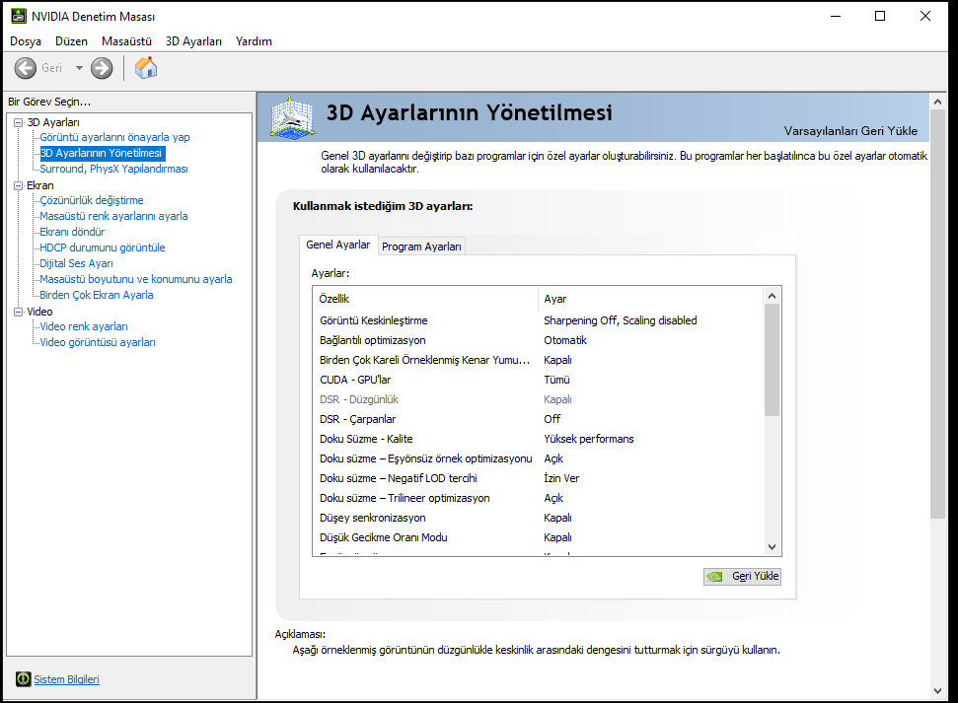
Task: Open Çözünürlük değiştirme page
Action: pyautogui.click(x=92, y=200)
